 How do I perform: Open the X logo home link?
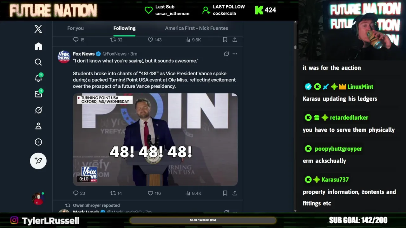[x=38, y=29]
